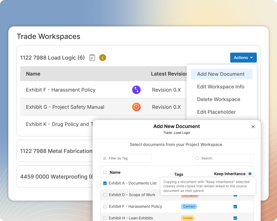Click purple branch icon for Exhibit F
Screen dimensions: 277x221
136,90
